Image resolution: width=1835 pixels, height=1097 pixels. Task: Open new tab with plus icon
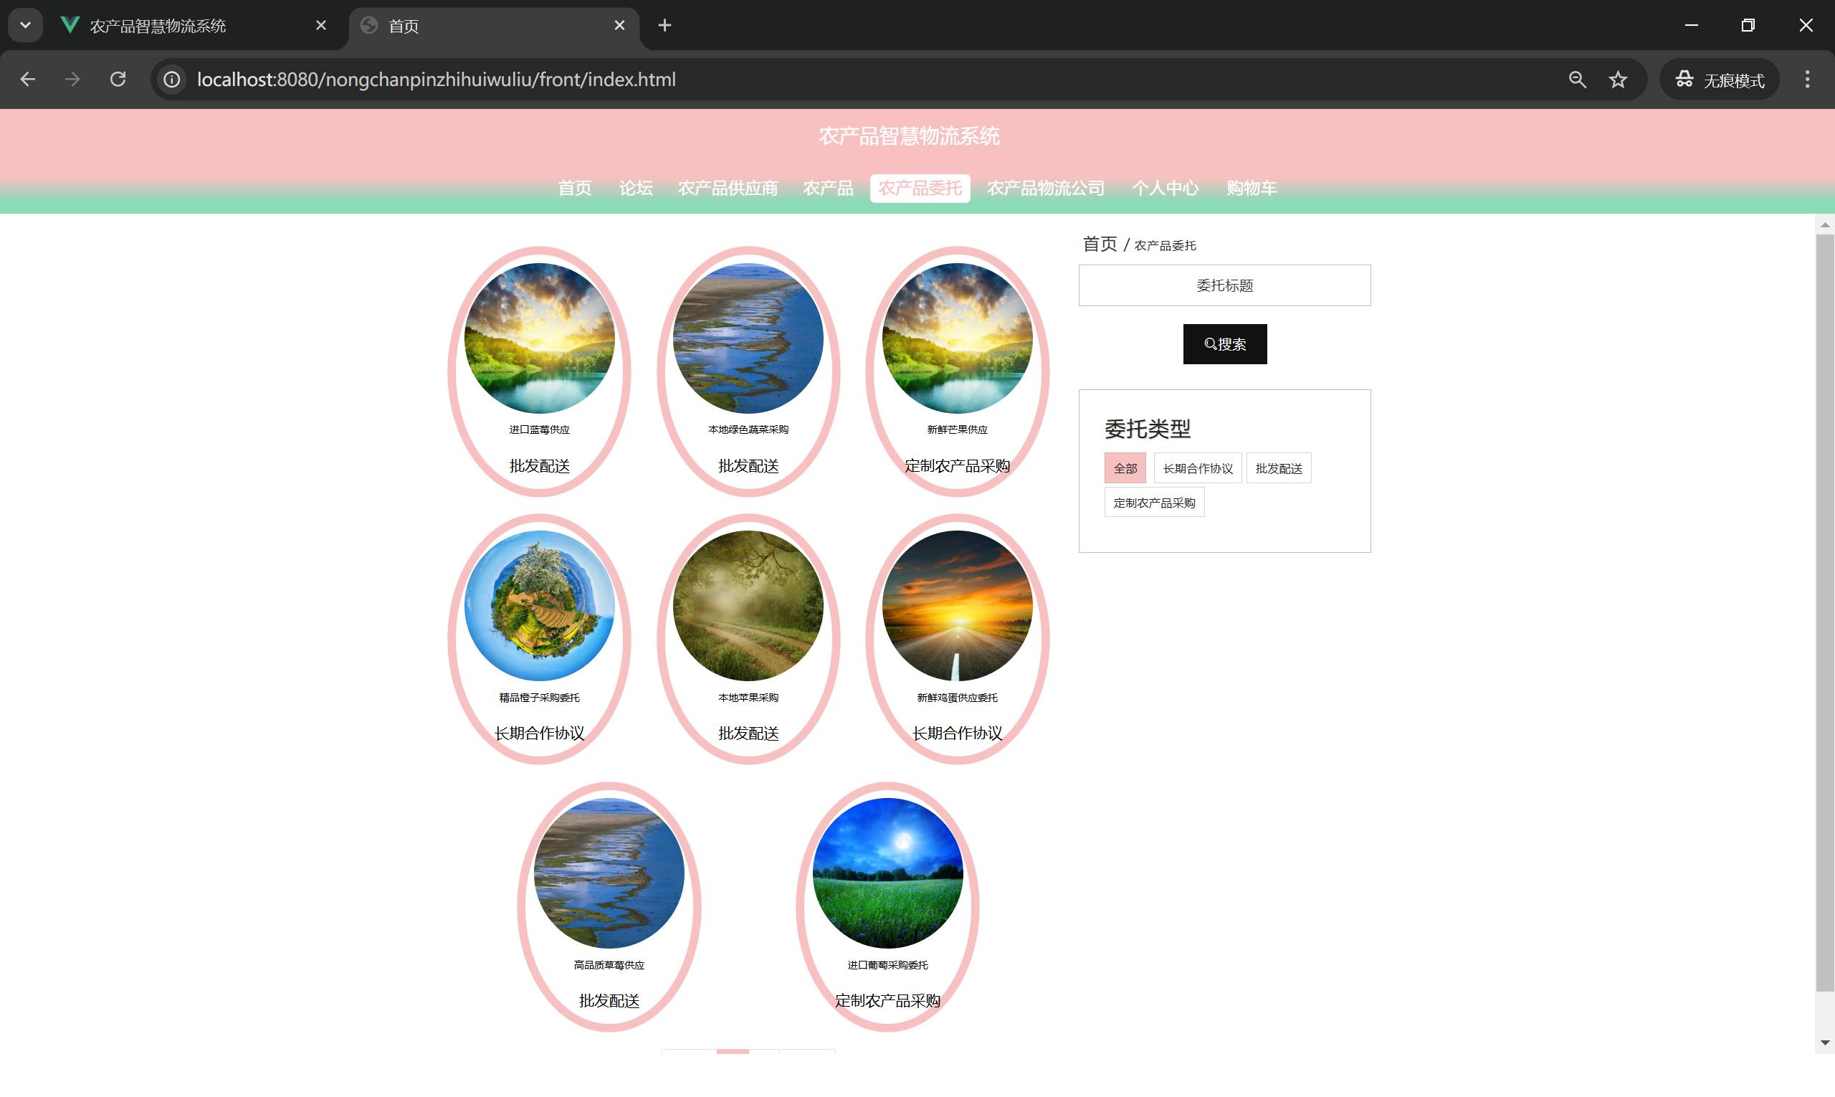click(664, 25)
